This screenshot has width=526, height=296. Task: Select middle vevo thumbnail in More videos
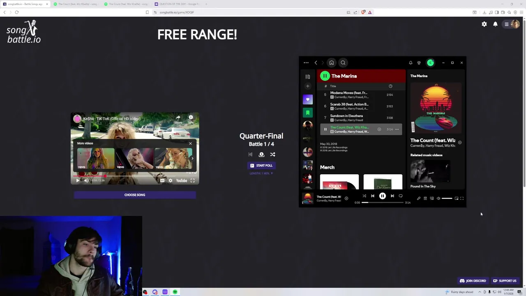coord(134,158)
